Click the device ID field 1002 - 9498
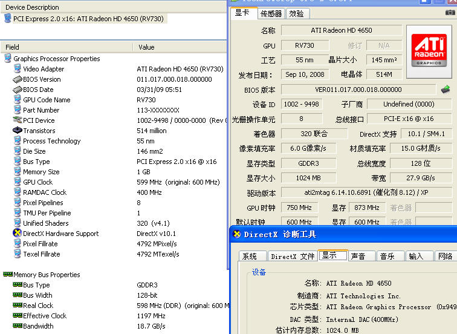Viewport: 457px width, 334px height. pos(302,104)
